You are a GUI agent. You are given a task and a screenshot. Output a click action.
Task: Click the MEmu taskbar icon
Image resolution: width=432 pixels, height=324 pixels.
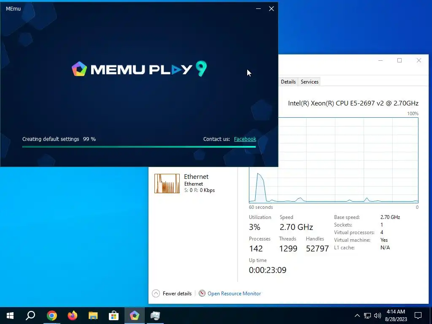coord(135,316)
